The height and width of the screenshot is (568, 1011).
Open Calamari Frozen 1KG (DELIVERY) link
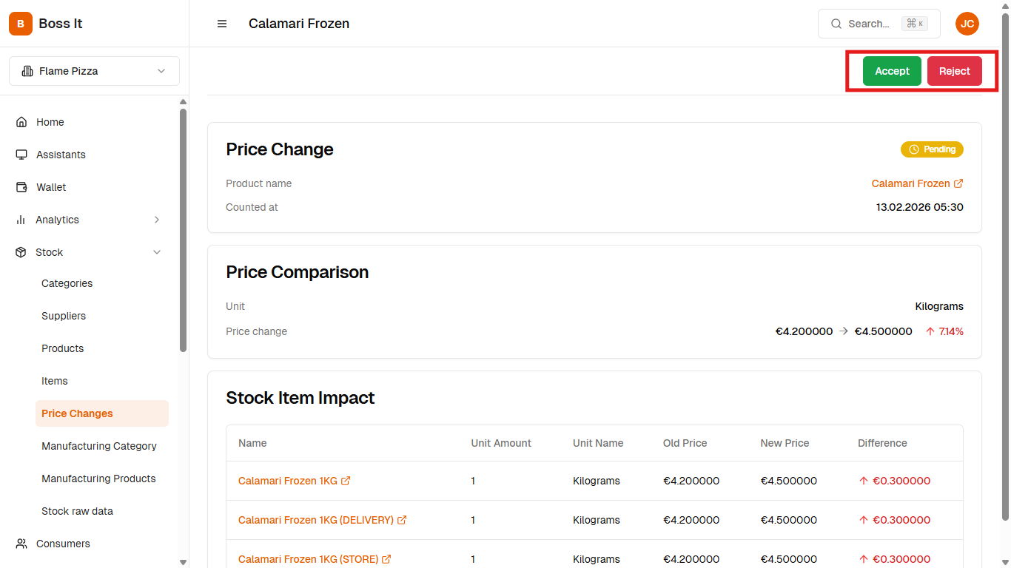(316, 520)
